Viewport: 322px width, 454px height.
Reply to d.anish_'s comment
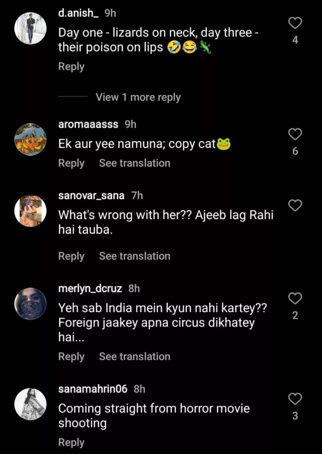[71, 66]
